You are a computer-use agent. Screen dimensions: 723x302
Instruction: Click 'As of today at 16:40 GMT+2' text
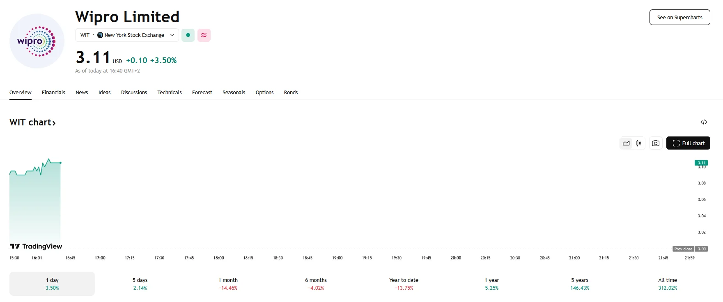(108, 71)
